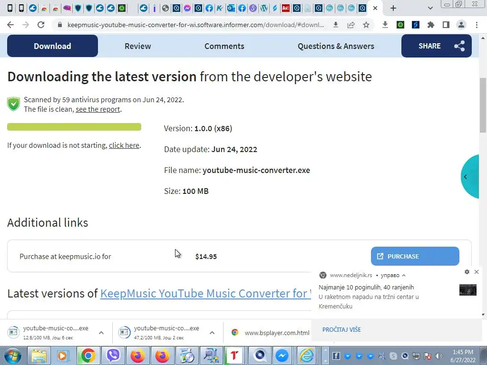Launch Internet Explorer from the taskbar
This screenshot has height=365, width=487.
coord(306,355)
